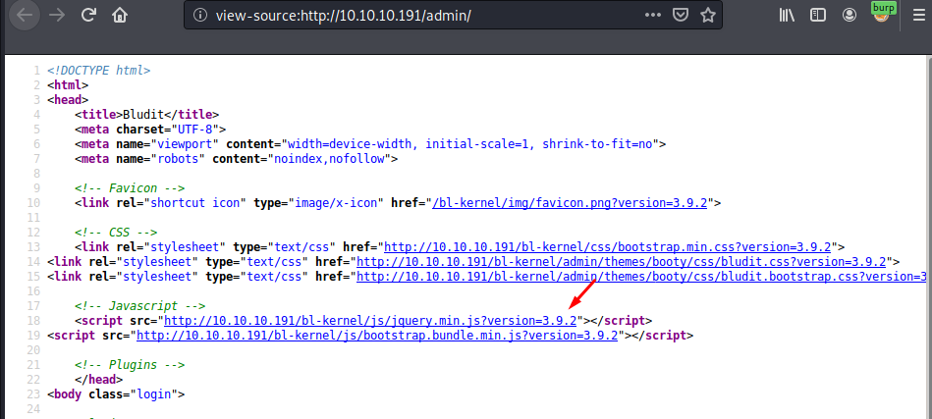Click the "viewport" name value
This screenshot has height=419, width=932.
[186, 144]
